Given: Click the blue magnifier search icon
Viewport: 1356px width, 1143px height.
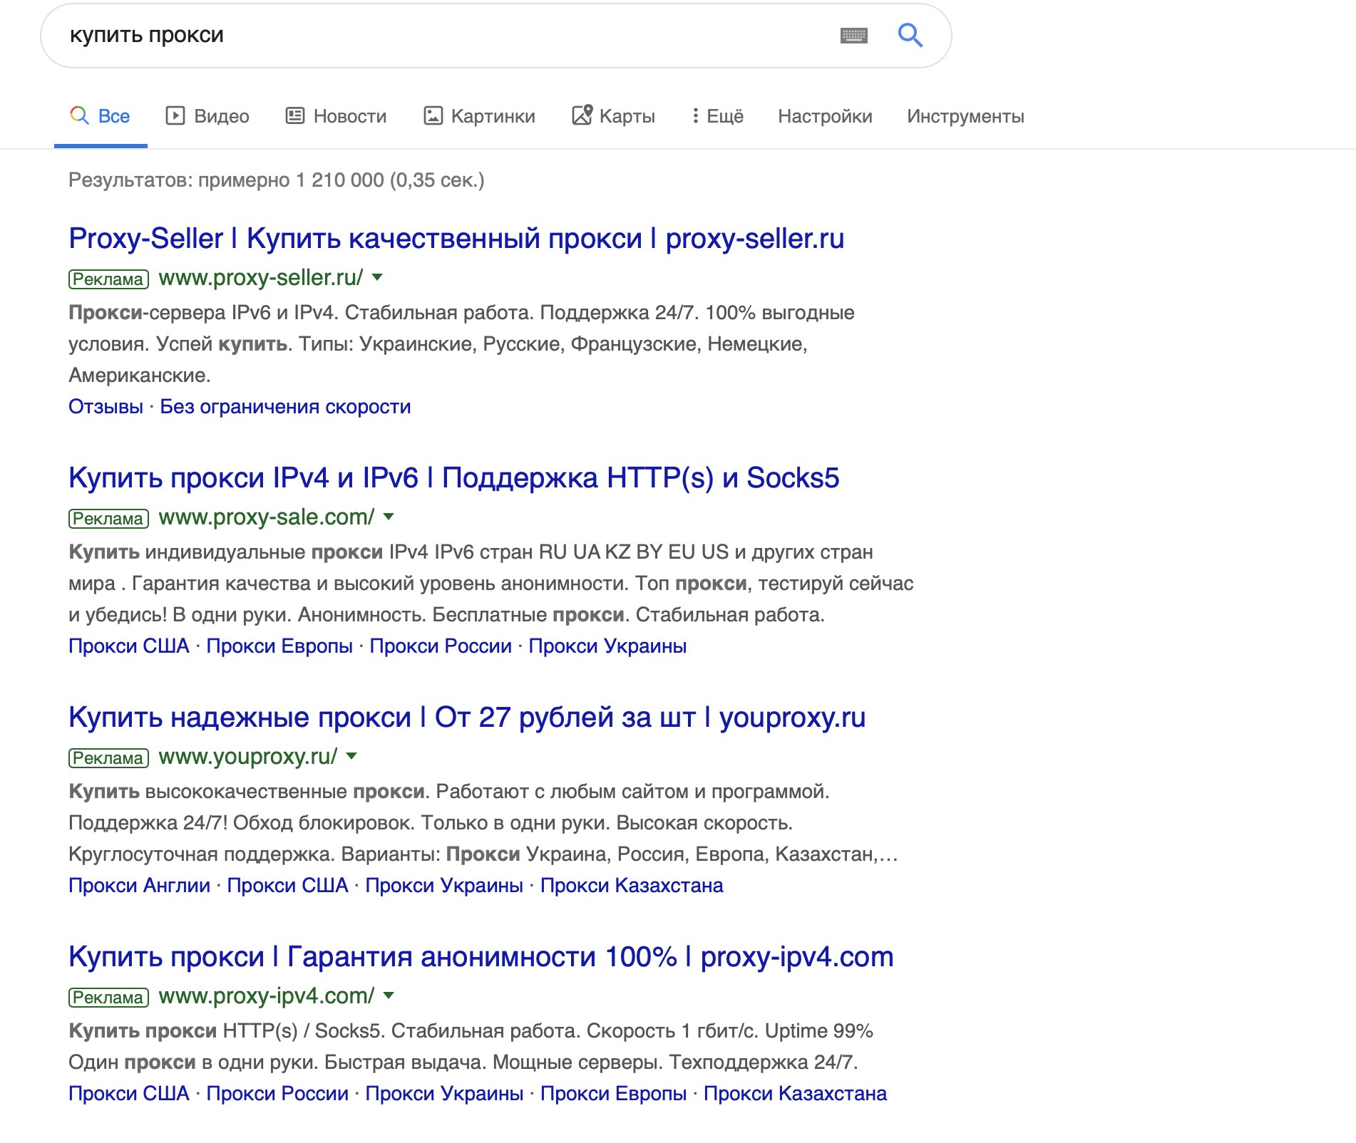Looking at the screenshot, I should (910, 35).
